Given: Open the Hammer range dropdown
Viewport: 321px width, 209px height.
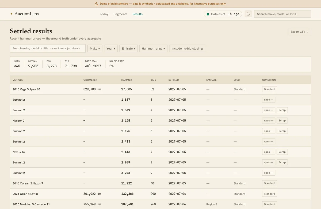Looking at the screenshot, I should coord(153,48).
